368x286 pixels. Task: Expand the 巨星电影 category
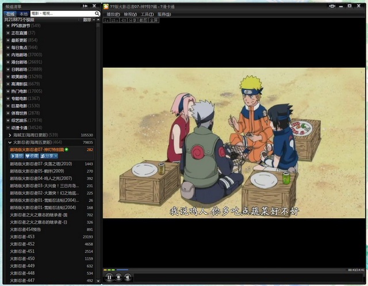8,106
